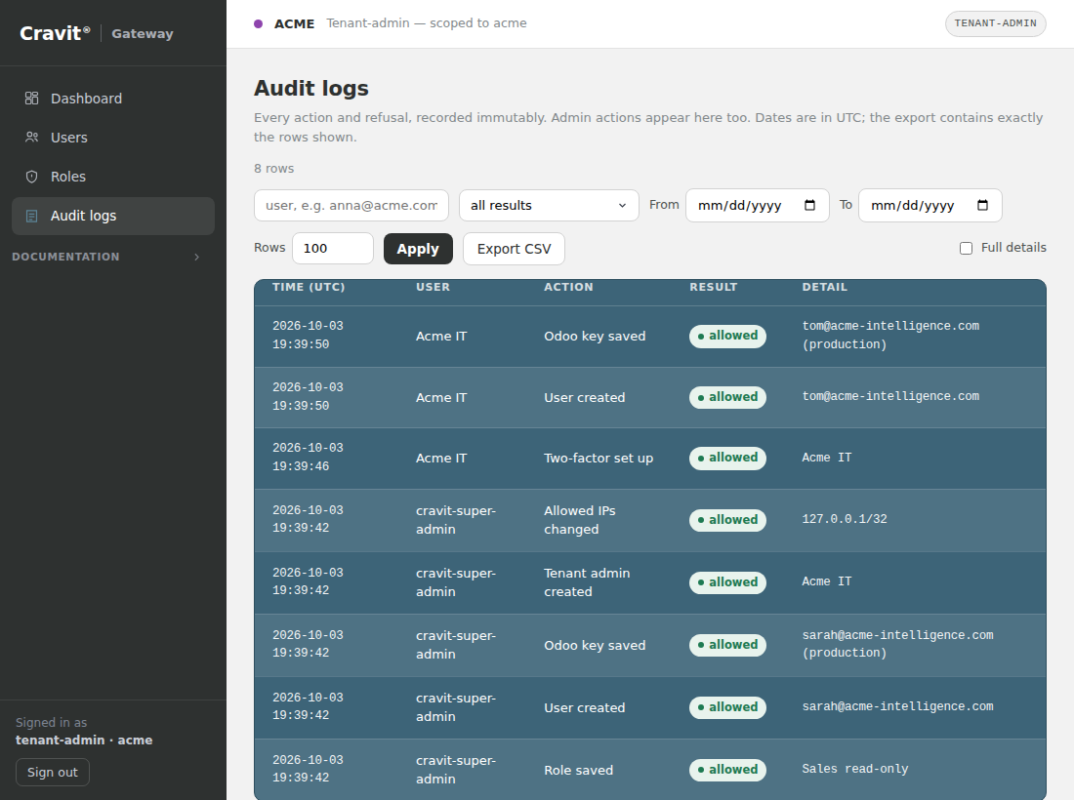Image resolution: width=1074 pixels, height=800 pixels.
Task: Click the 19:39:46 timestamp cell
Action: pos(308,458)
